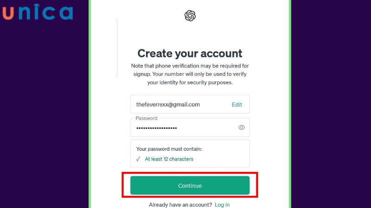Show password with the eye icon
The height and width of the screenshot is (208, 371).
241,128
